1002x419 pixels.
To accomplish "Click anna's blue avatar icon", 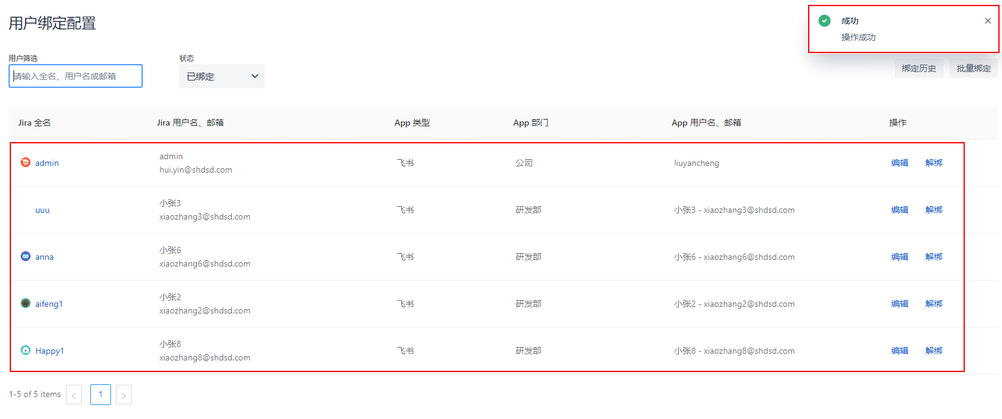I will 26,256.
